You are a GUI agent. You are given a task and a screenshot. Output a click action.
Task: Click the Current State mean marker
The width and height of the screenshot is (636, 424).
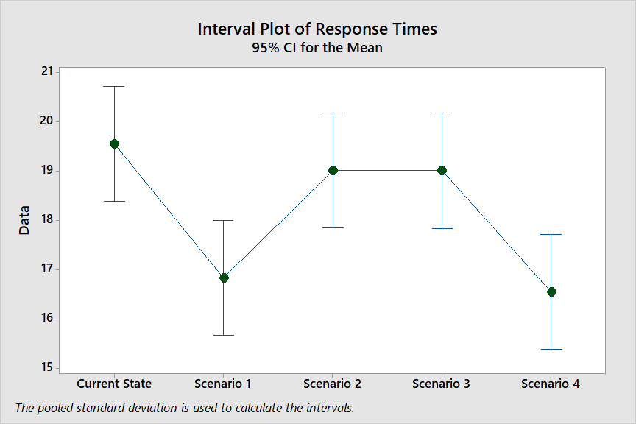pyautogui.click(x=114, y=144)
